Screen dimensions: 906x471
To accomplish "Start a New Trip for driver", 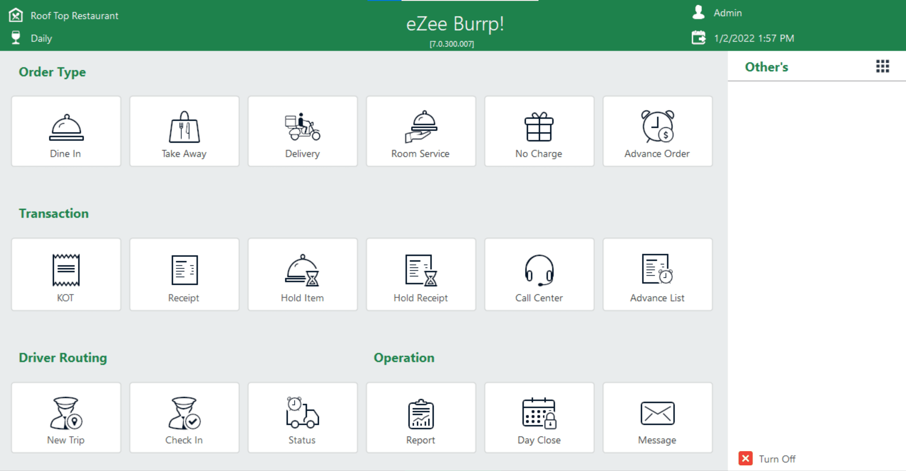I will click(66, 418).
